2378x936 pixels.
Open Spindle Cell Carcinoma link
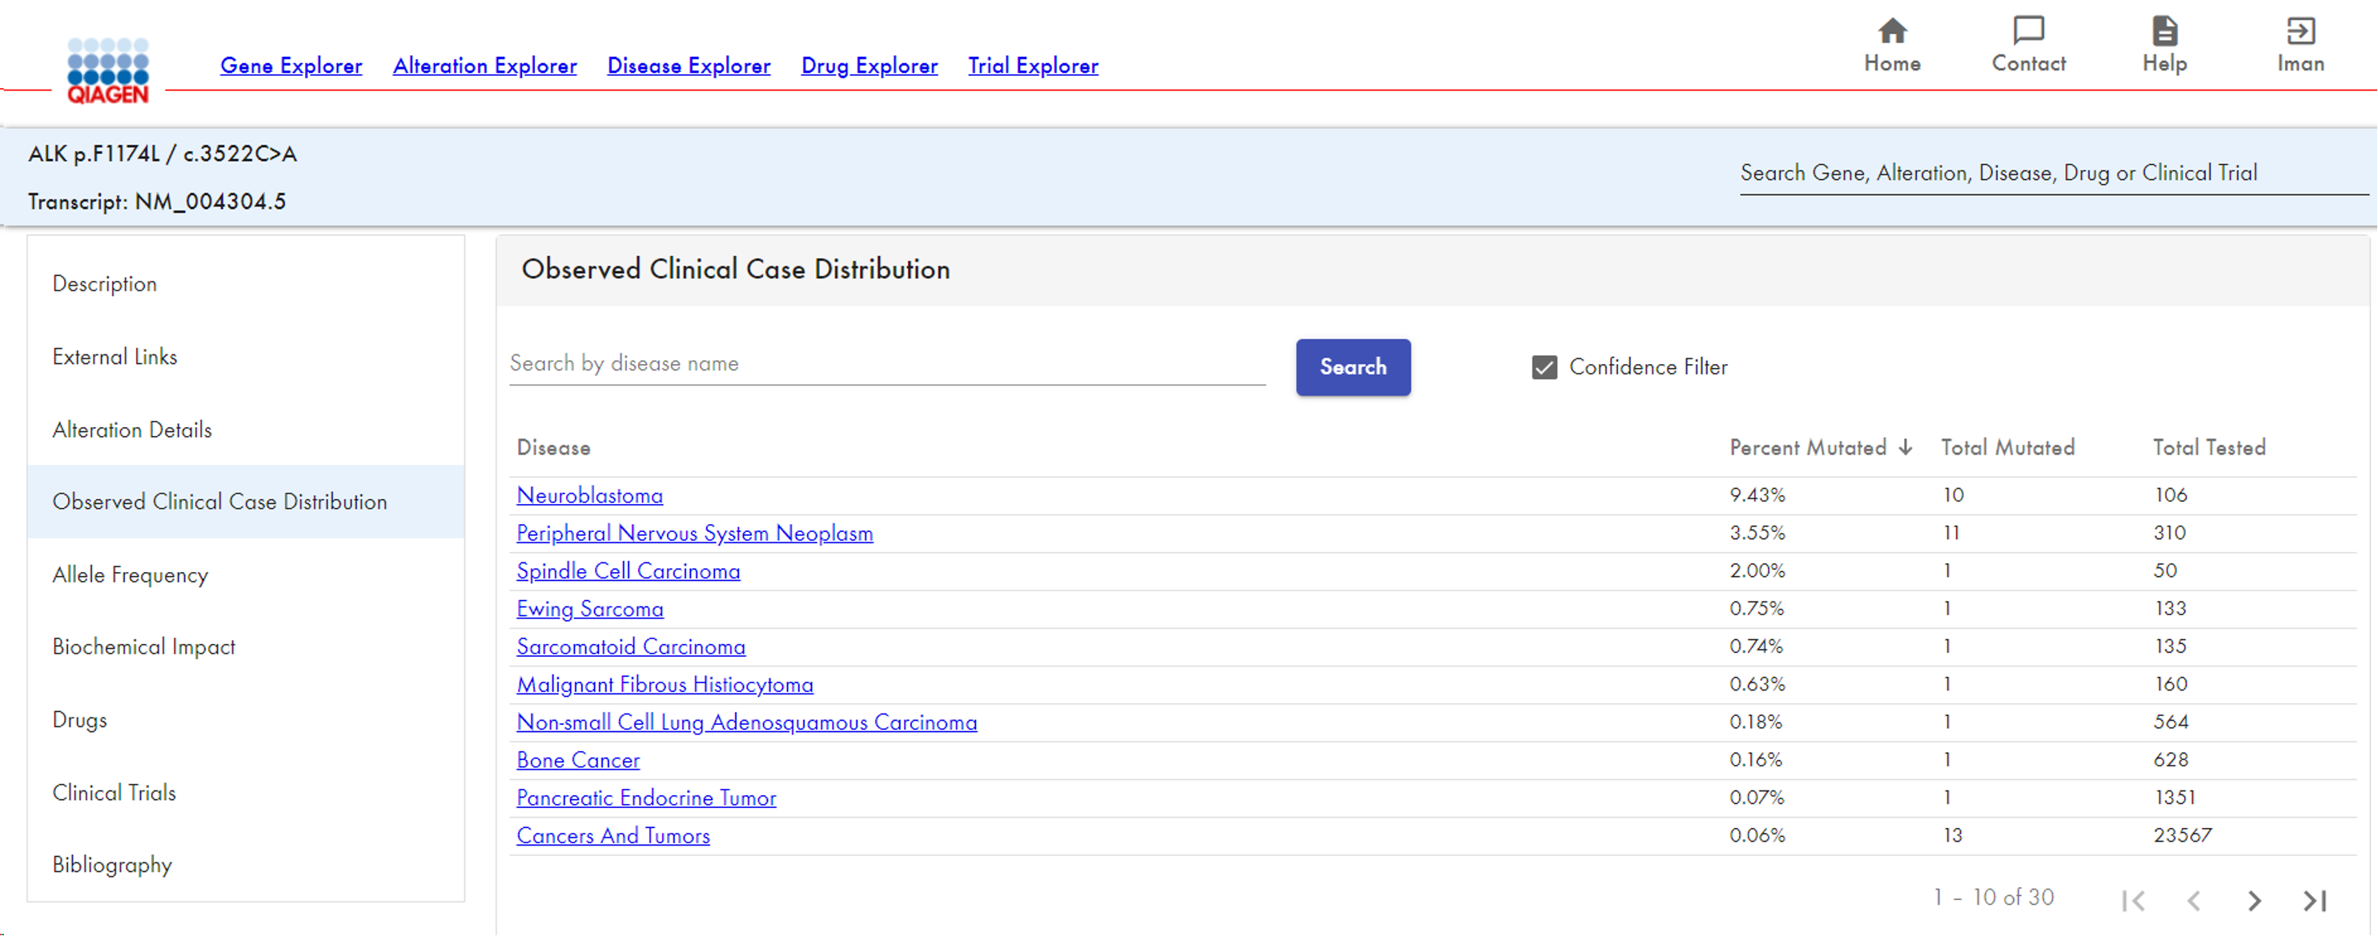pos(628,571)
